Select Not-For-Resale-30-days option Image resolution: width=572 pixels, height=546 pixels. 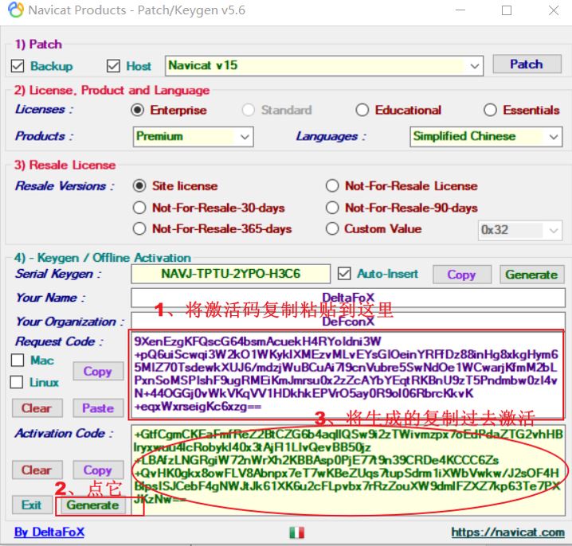pos(139,208)
